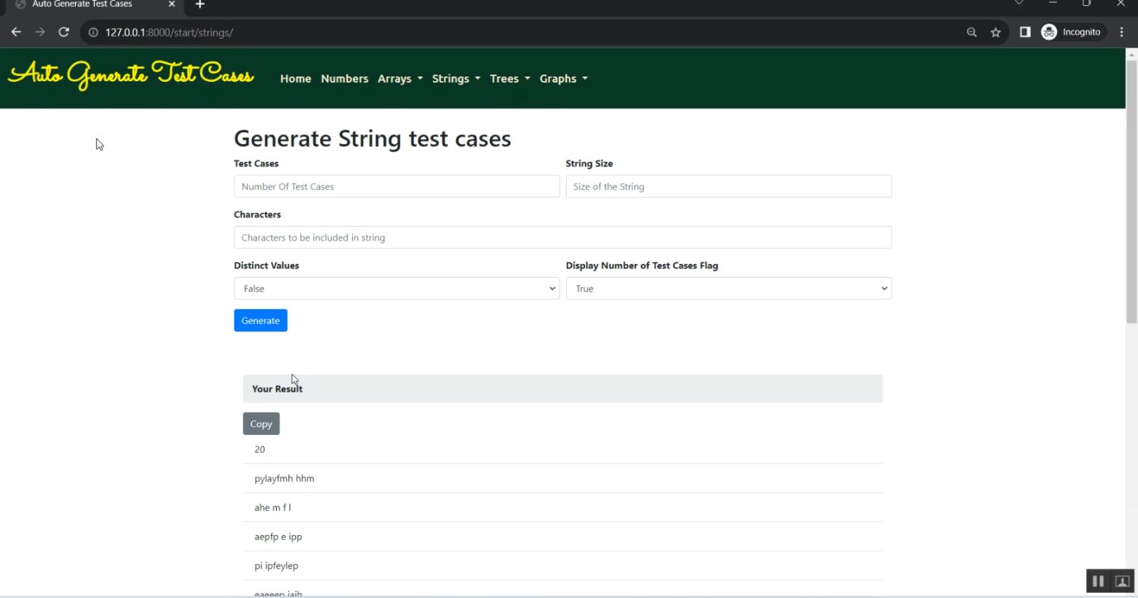Open the Numbers page from navbar
This screenshot has width=1138, height=598.
[x=344, y=79]
